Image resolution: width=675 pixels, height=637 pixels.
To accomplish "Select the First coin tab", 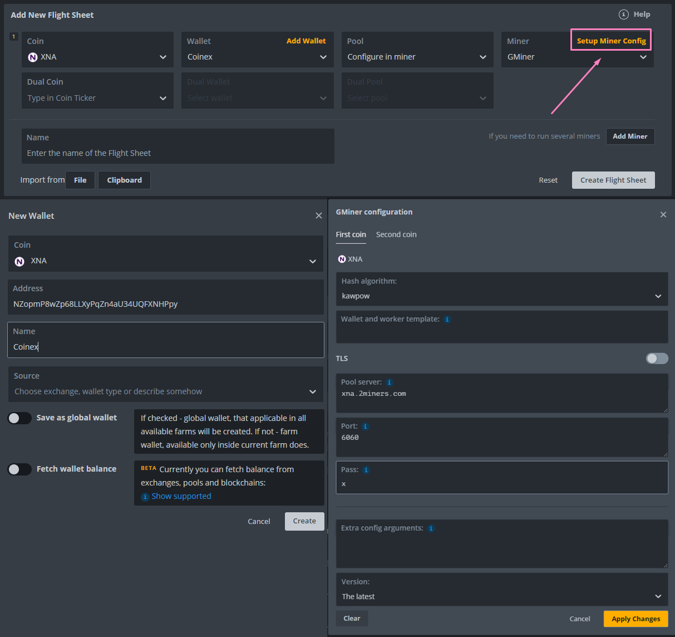I will [351, 234].
